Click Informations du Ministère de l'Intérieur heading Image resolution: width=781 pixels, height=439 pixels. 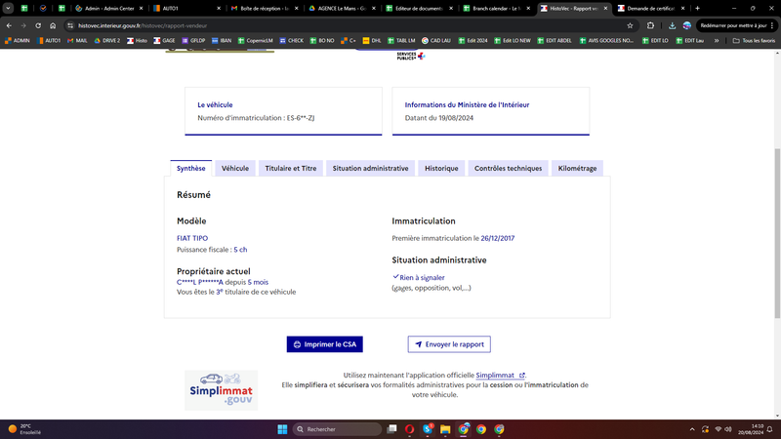pyautogui.click(x=467, y=105)
